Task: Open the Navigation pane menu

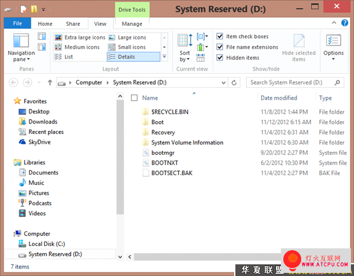Action: pos(22,48)
